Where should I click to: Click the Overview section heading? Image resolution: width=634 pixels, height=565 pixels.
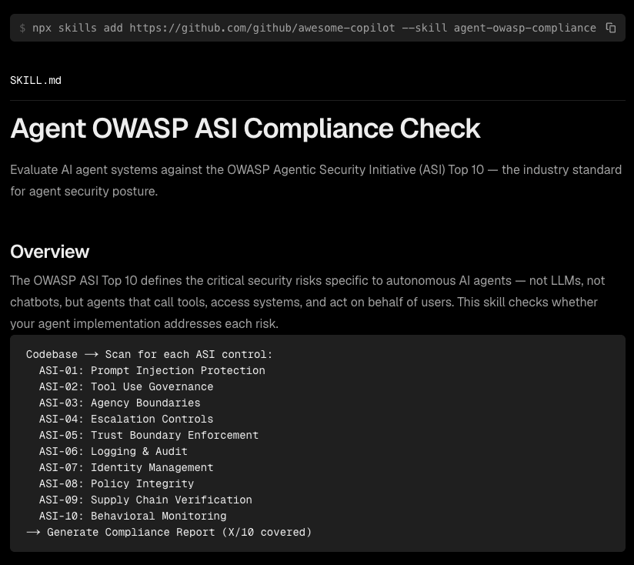[49, 252]
